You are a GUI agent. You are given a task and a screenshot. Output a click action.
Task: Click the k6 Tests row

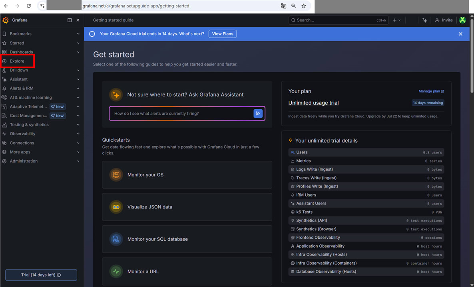point(366,212)
